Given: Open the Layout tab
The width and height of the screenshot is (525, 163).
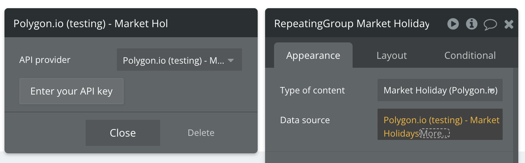Looking at the screenshot, I should (x=391, y=55).
